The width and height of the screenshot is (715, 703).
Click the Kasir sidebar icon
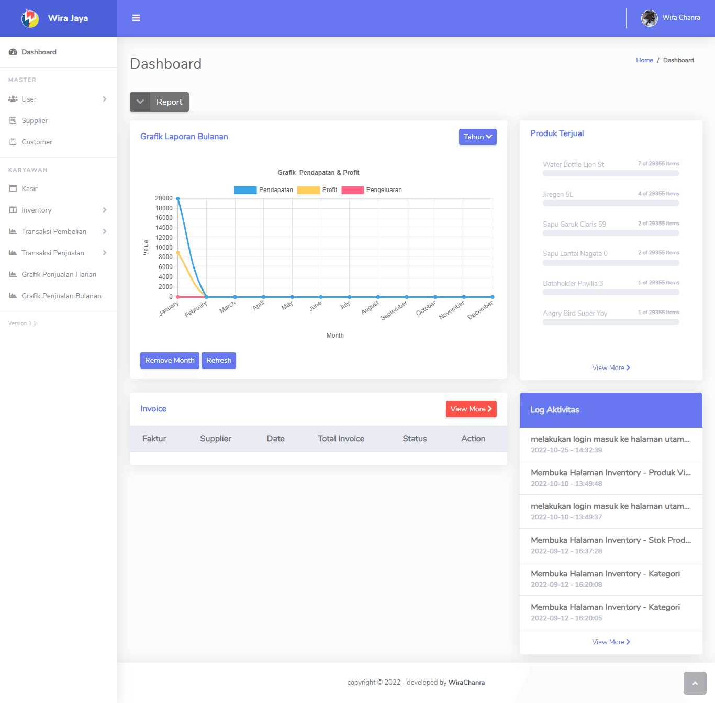click(x=13, y=188)
